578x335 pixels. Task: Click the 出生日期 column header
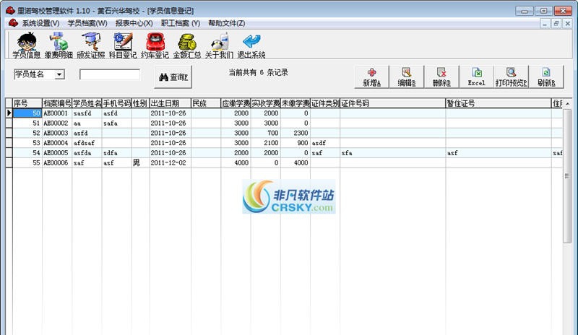(x=171, y=103)
